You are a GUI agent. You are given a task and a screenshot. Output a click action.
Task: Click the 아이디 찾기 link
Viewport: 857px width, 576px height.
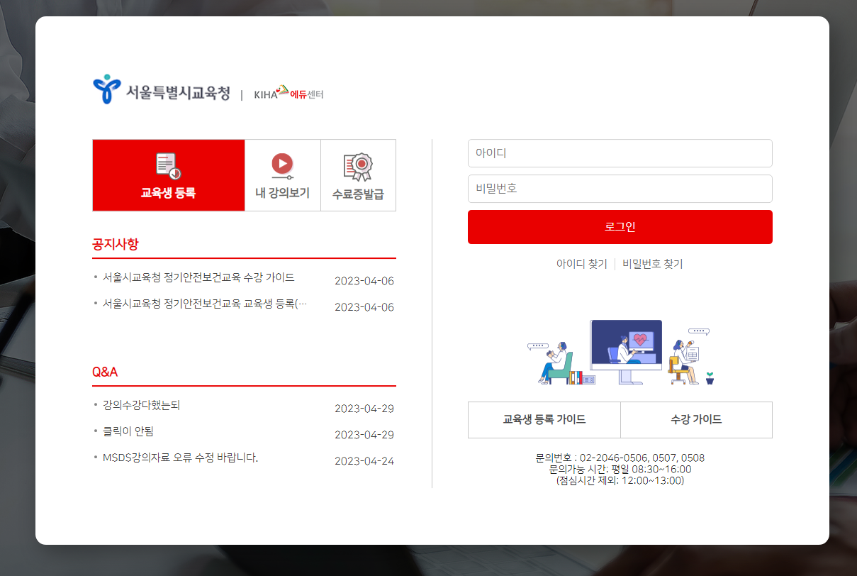point(582,264)
